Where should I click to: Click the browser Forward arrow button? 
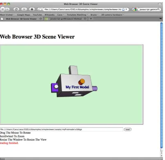(7, 9)
